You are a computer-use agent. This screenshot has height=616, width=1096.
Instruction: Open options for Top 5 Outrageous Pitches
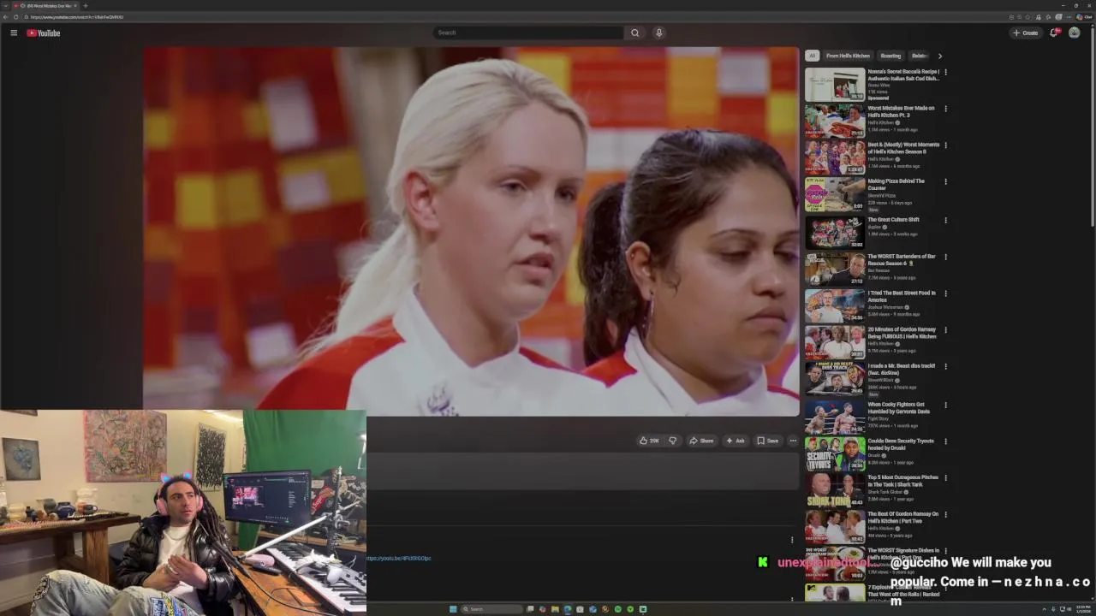[x=945, y=477]
